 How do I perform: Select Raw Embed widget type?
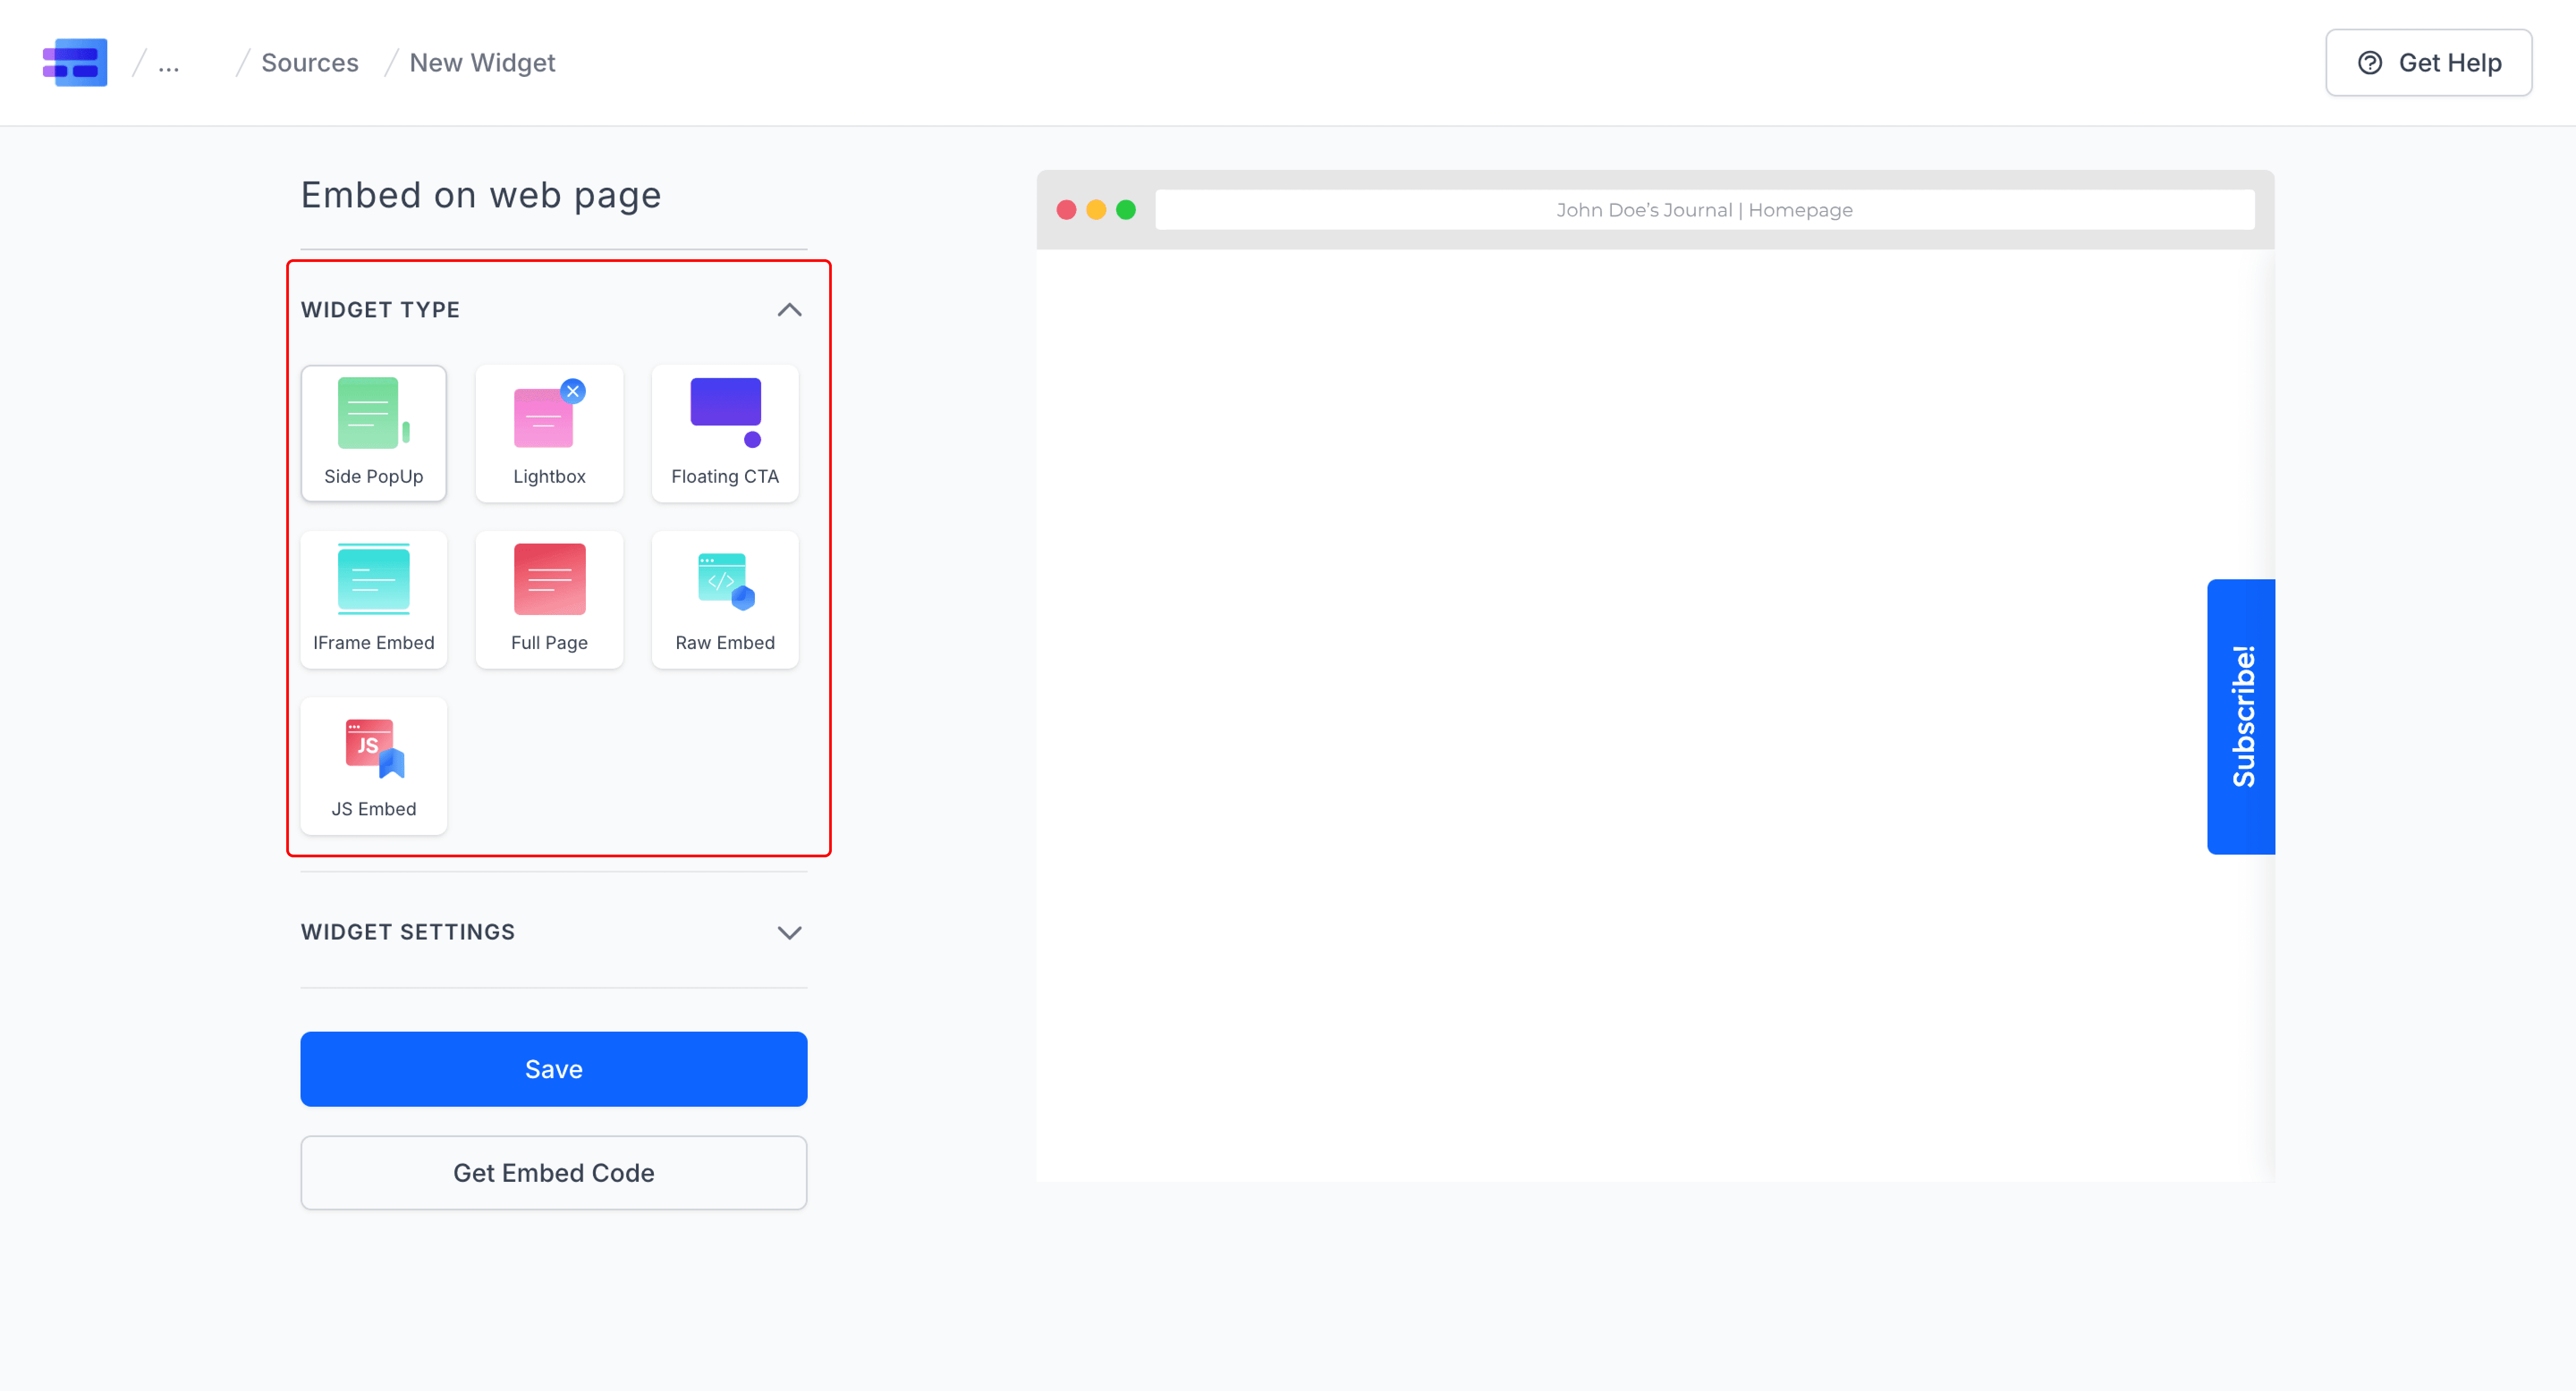[x=725, y=599]
